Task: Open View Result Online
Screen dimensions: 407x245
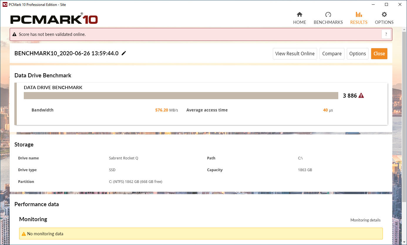Action: 295,54
